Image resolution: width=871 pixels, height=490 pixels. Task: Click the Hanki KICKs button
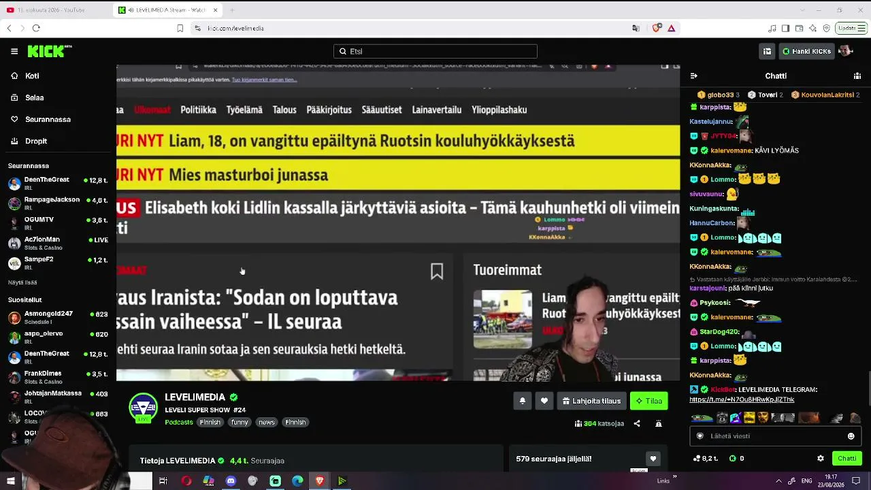(x=806, y=51)
